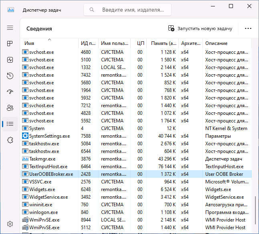Open the Users page icon

click(10, 108)
